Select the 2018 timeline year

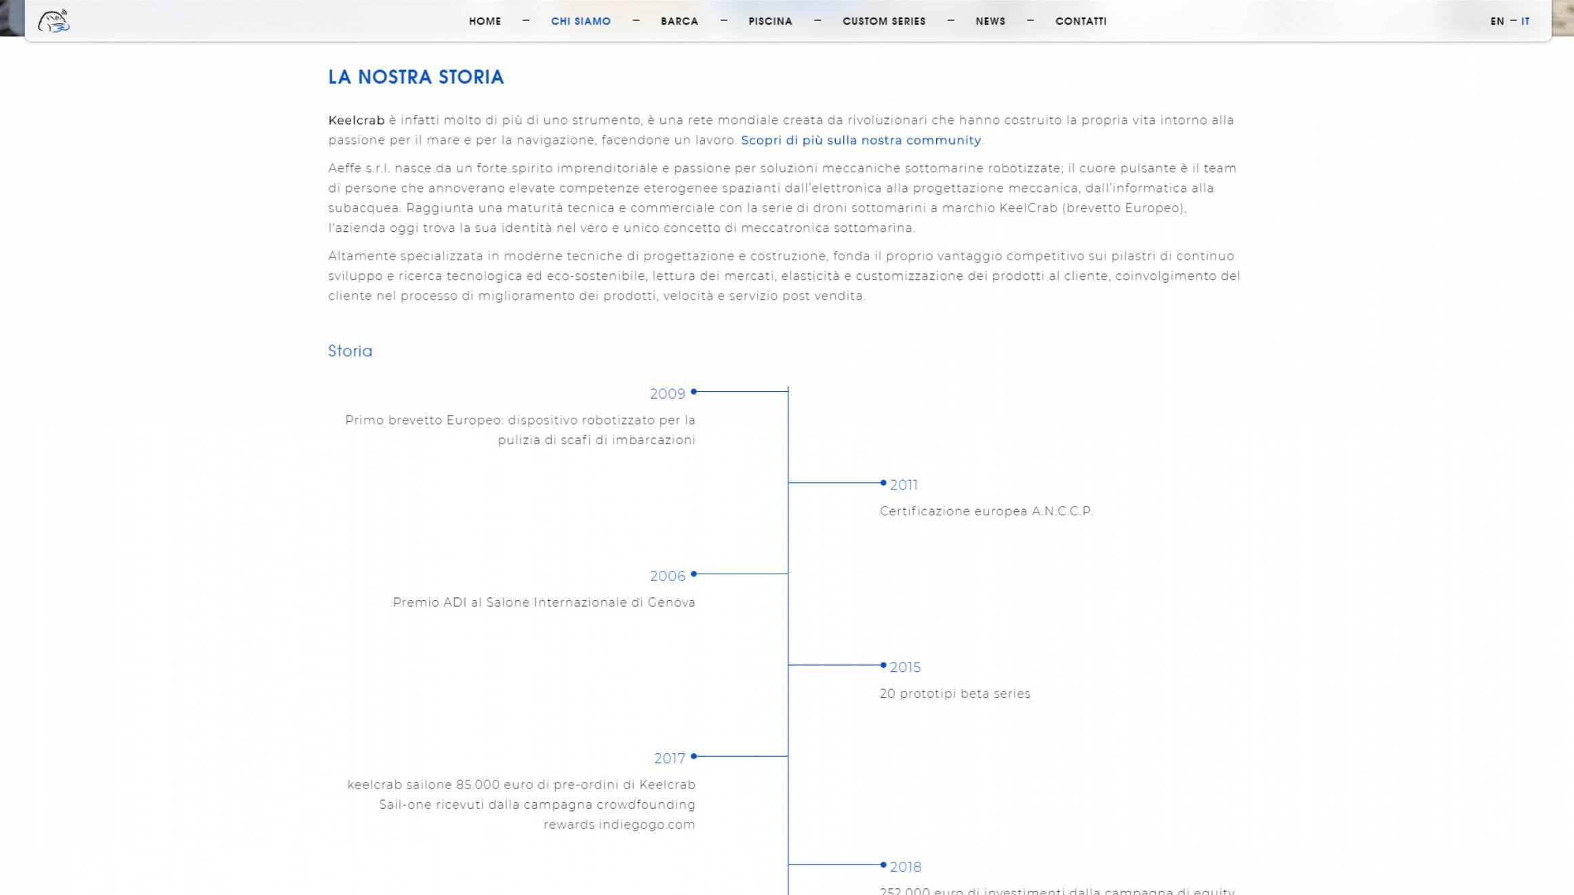(906, 867)
